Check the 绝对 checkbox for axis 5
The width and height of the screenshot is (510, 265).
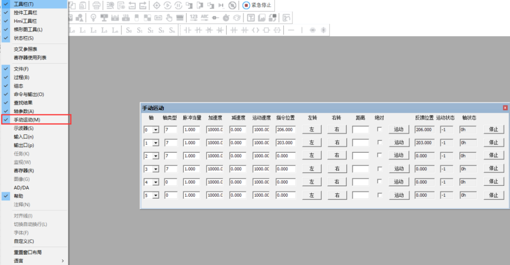point(379,195)
